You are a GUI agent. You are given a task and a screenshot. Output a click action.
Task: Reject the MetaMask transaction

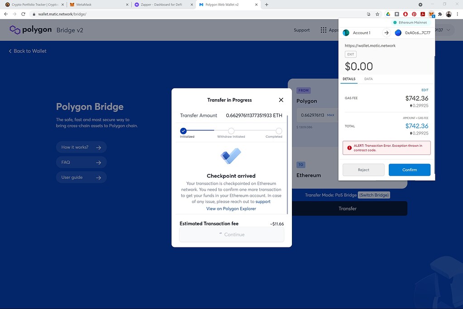tap(363, 169)
